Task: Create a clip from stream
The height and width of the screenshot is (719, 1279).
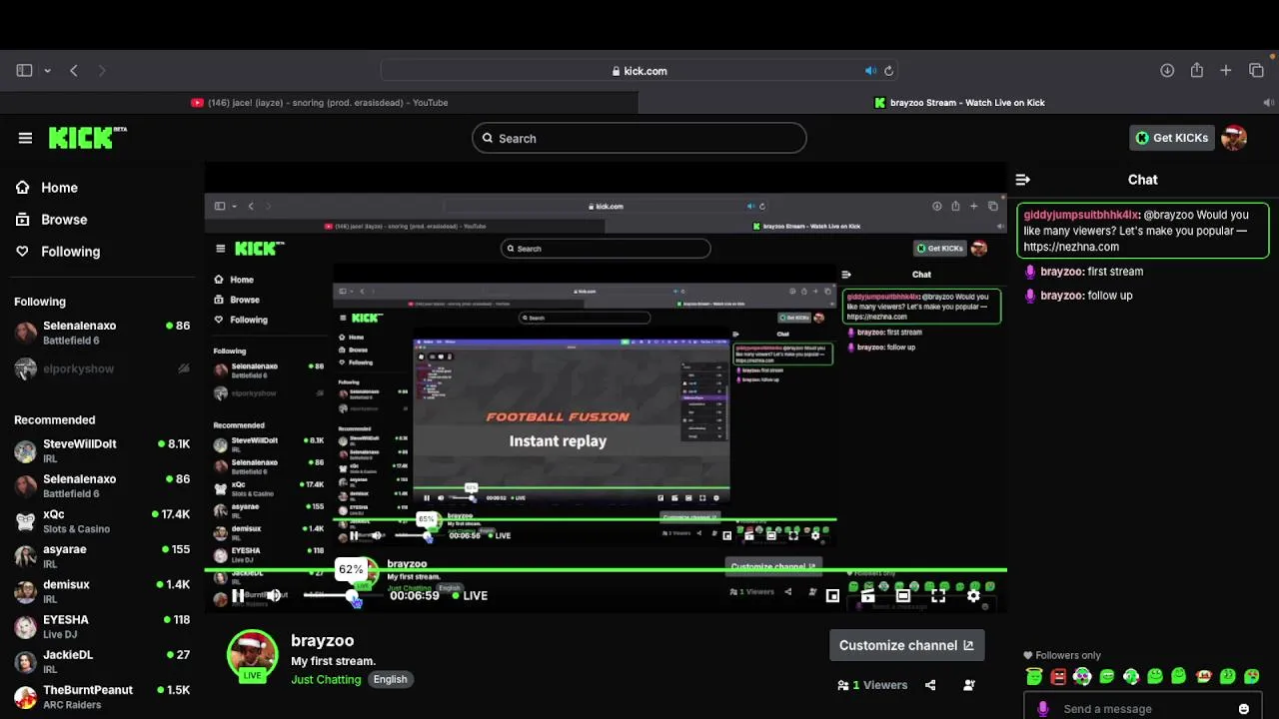Action: point(867,596)
